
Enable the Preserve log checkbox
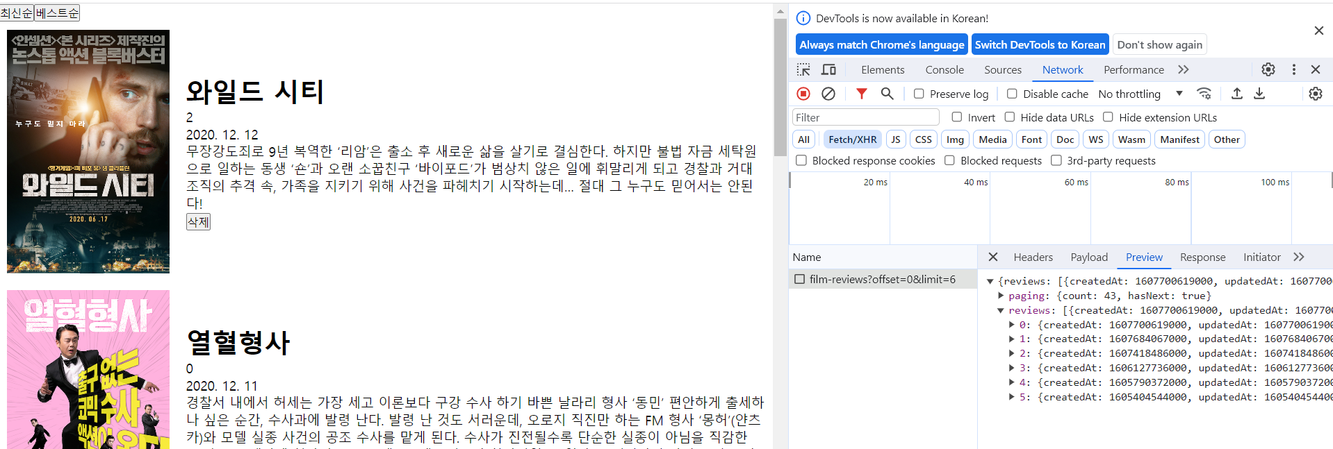[919, 94]
